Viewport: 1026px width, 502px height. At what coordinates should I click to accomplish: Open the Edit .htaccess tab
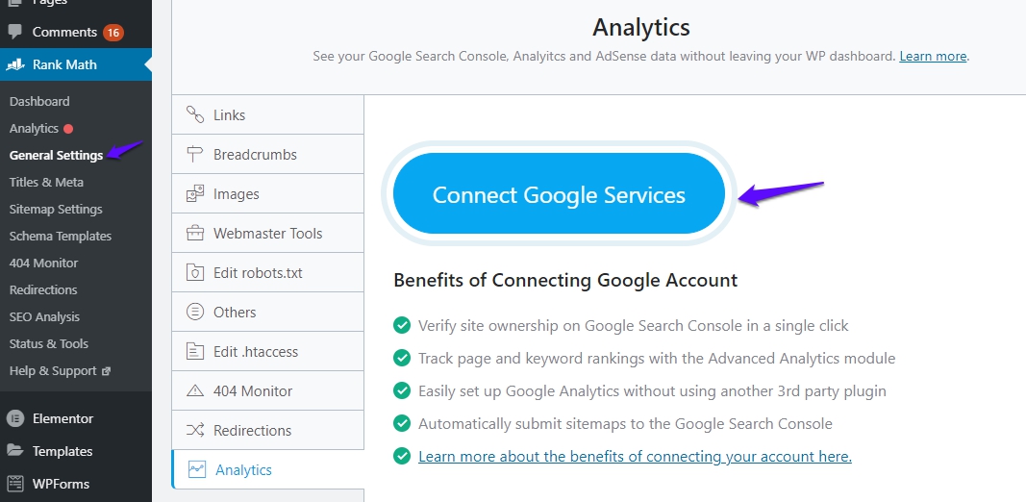(267, 351)
